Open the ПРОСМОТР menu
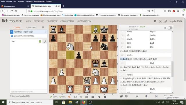186x105 pixels. (x=52, y=21)
